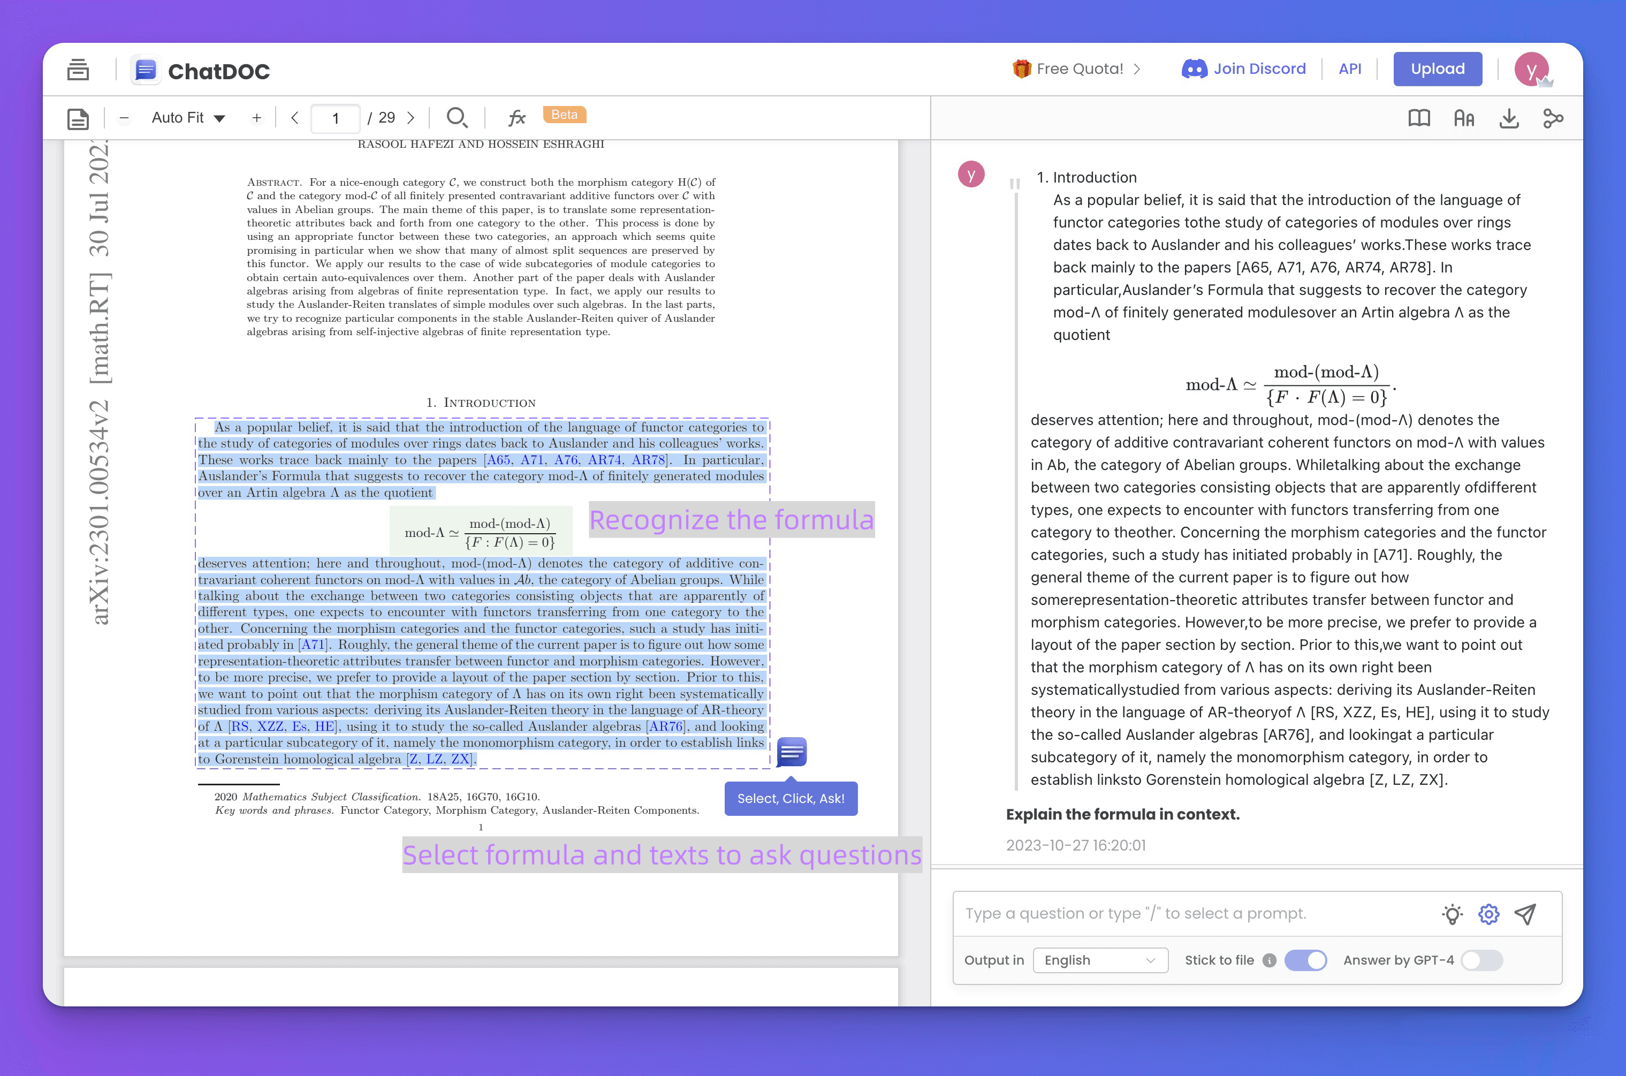Click the font size Aa icon
1626x1076 pixels.
click(x=1463, y=118)
